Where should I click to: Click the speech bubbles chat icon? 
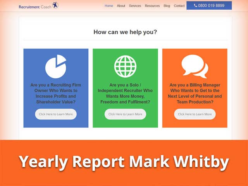195,67
